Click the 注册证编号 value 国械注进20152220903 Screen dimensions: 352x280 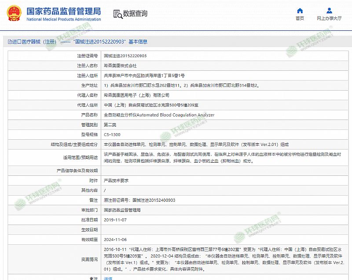click(x=125, y=56)
